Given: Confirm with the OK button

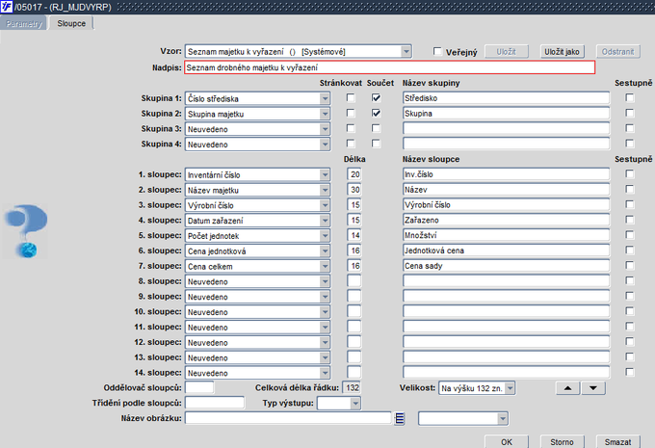Looking at the screenshot, I should 507,441.
